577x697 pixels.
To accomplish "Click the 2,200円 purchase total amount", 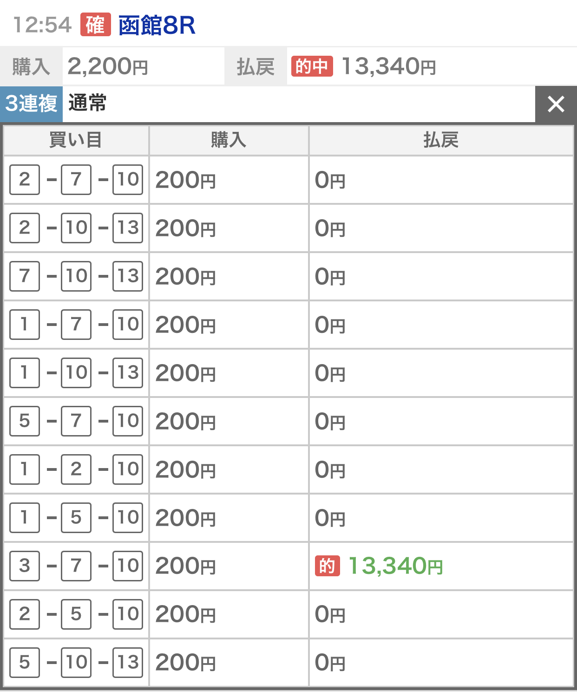I will [108, 66].
